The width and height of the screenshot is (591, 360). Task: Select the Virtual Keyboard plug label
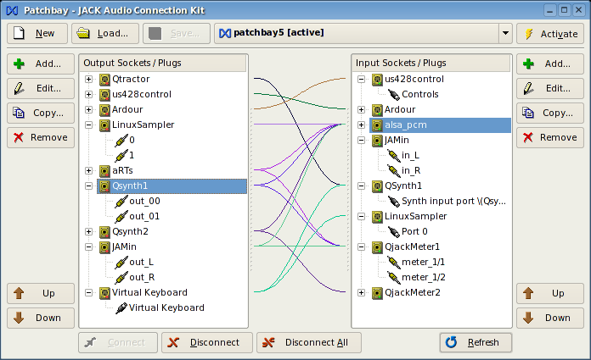click(x=166, y=308)
